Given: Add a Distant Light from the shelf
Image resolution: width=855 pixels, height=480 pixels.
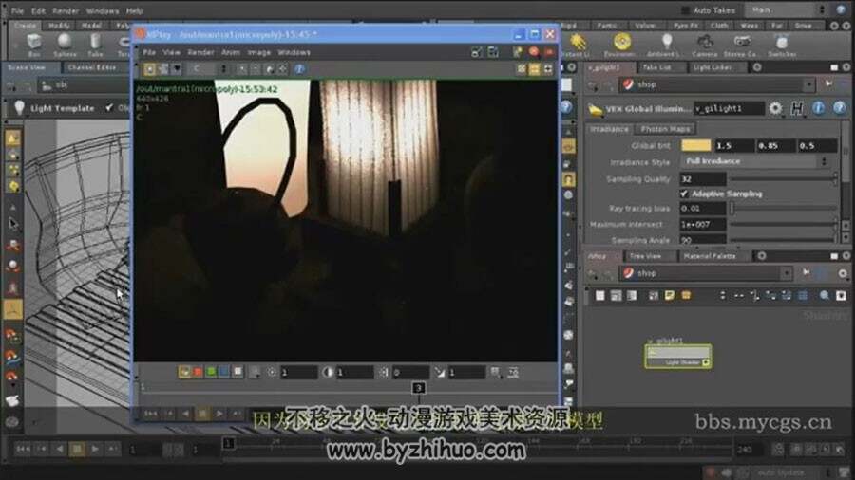Looking at the screenshot, I should click(x=576, y=45).
